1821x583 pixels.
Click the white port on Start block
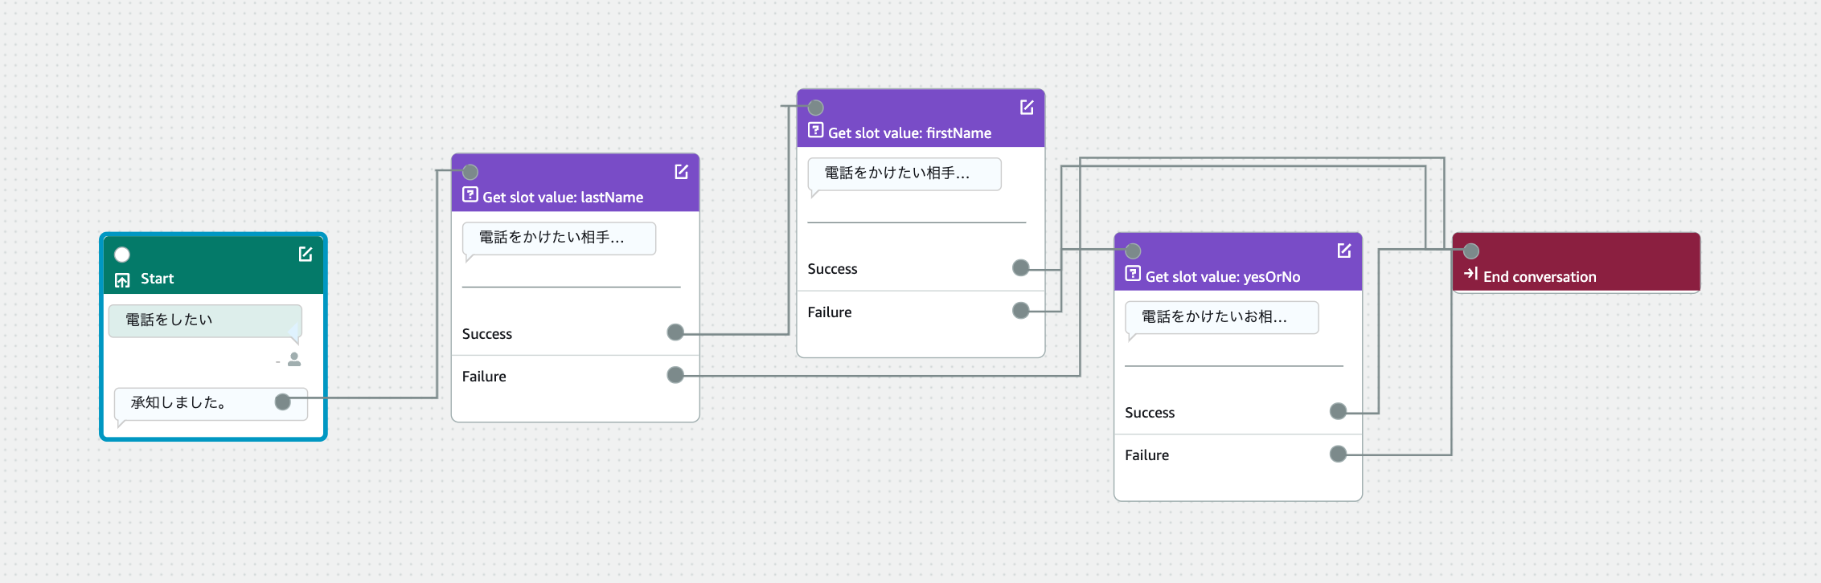[122, 255]
